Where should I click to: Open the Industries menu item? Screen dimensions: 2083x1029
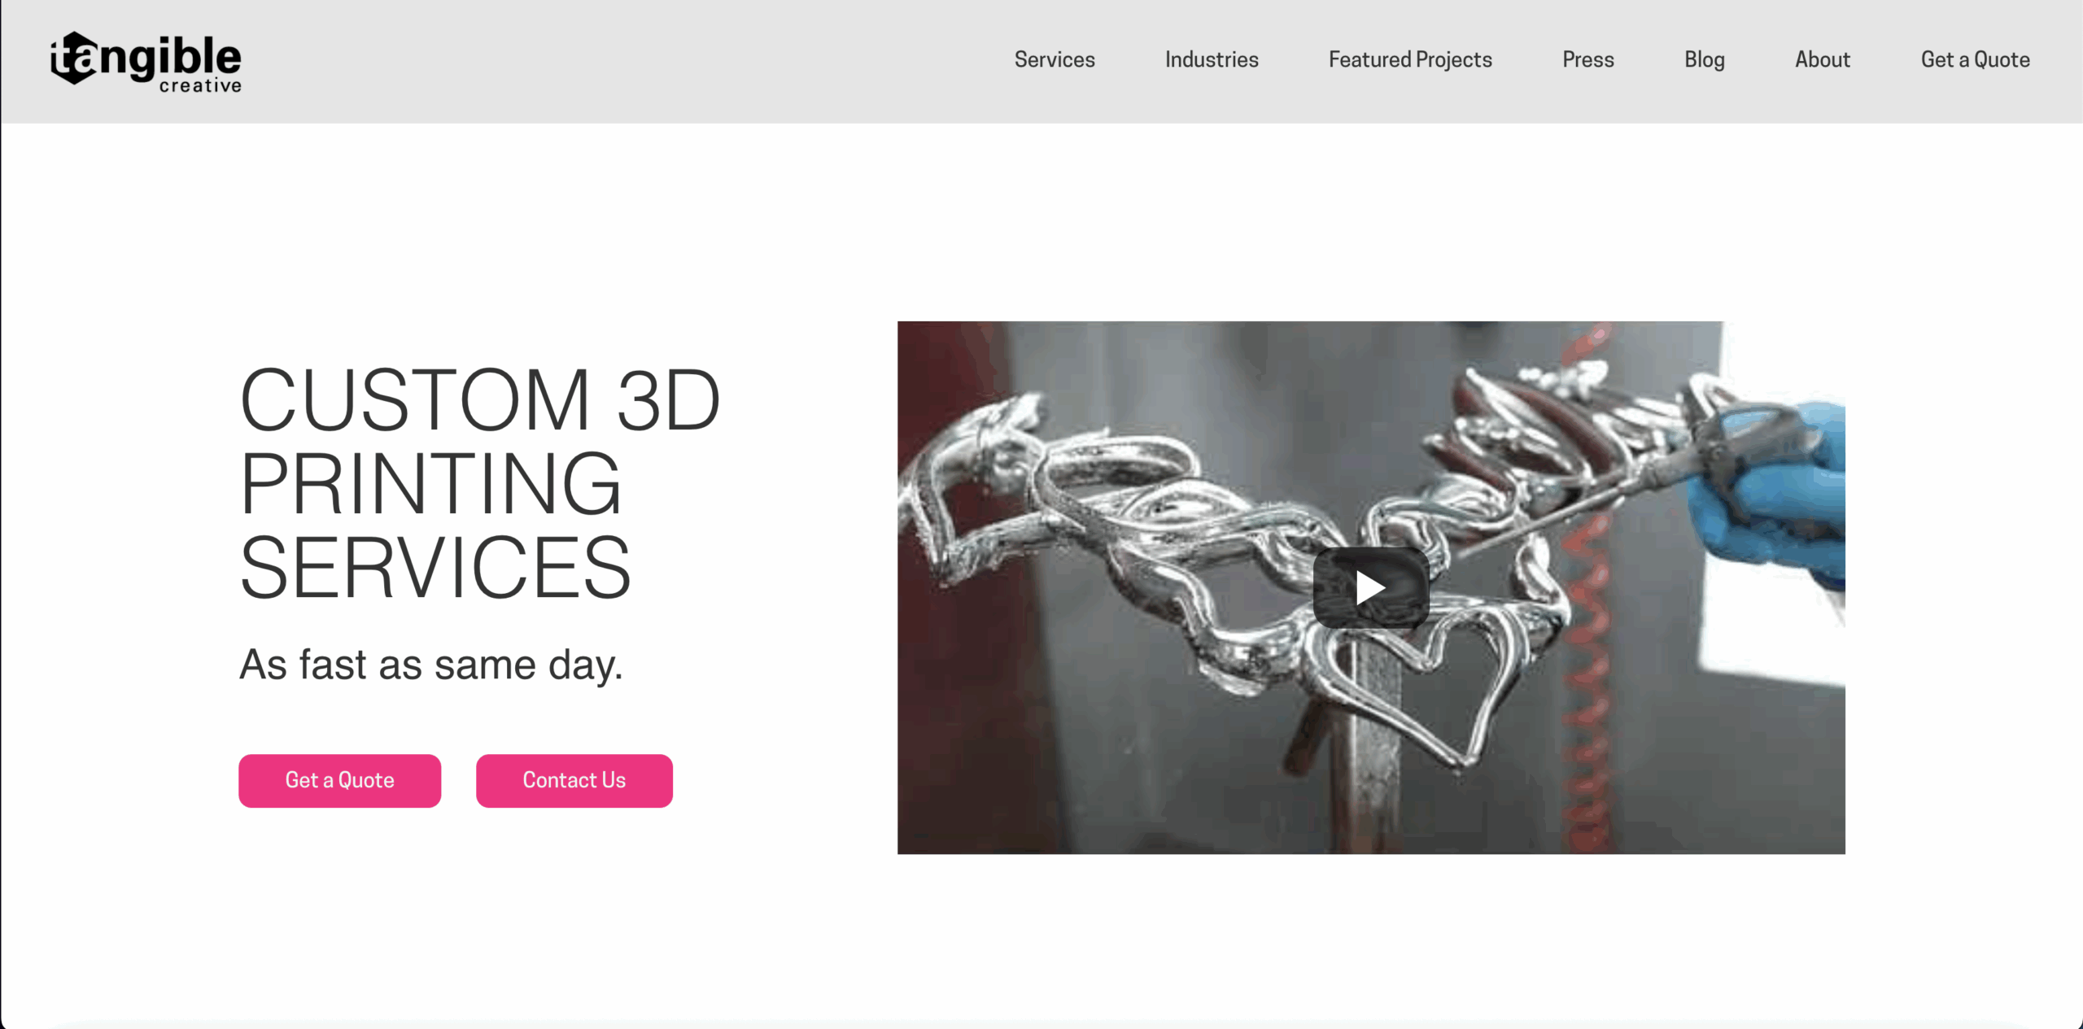coord(1212,59)
